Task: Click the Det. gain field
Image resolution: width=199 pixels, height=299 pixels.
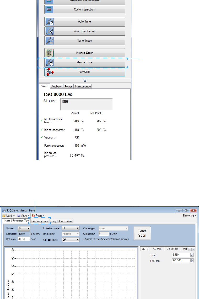Action: coord(24,239)
